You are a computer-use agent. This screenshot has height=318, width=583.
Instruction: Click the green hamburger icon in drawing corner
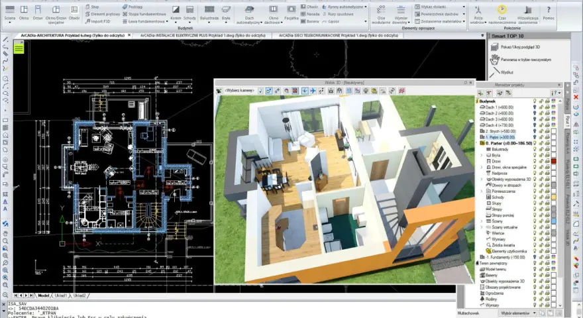(19, 48)
